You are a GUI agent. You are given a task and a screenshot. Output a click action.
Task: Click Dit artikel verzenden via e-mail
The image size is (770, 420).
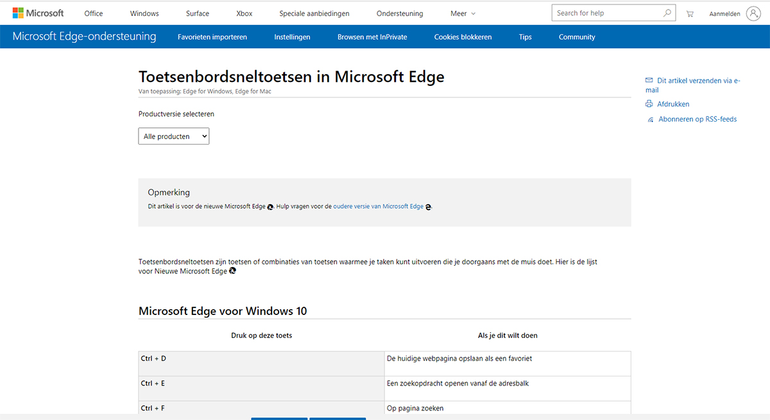pyautogui.click(x=693, y=85)
